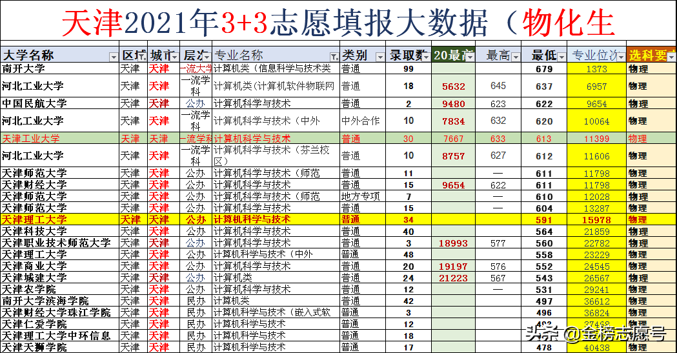This screenshot has width=677, height=353.
Task: Open the 20最高 column filter dropdown
Action: [470, 57]
